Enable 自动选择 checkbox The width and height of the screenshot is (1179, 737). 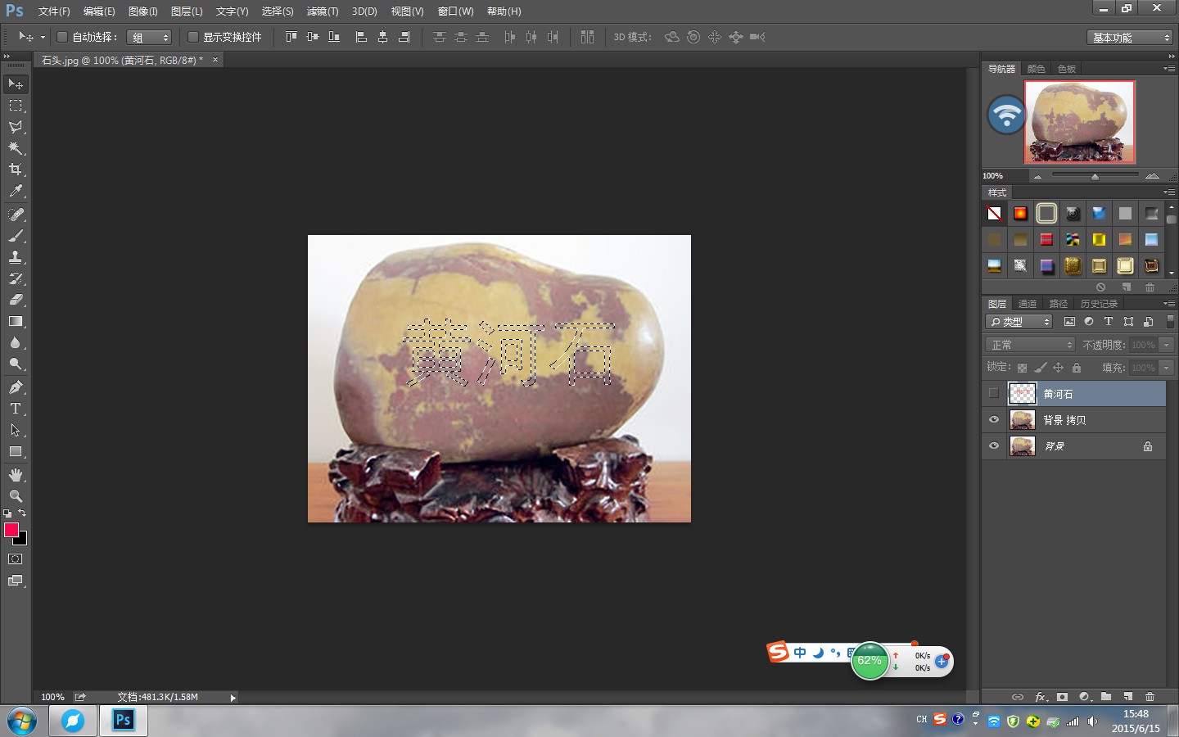point(61,37)
